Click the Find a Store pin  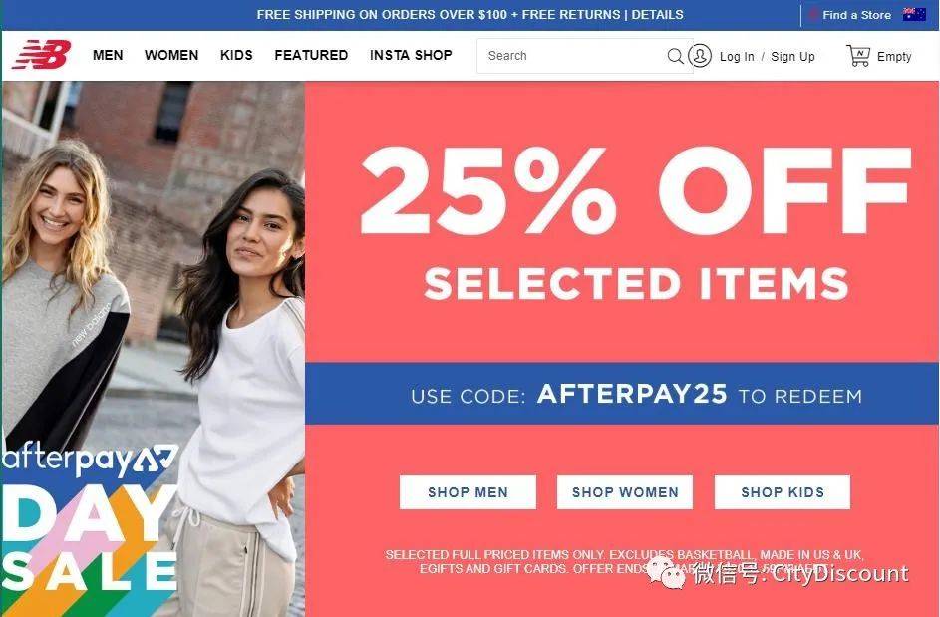813,14
